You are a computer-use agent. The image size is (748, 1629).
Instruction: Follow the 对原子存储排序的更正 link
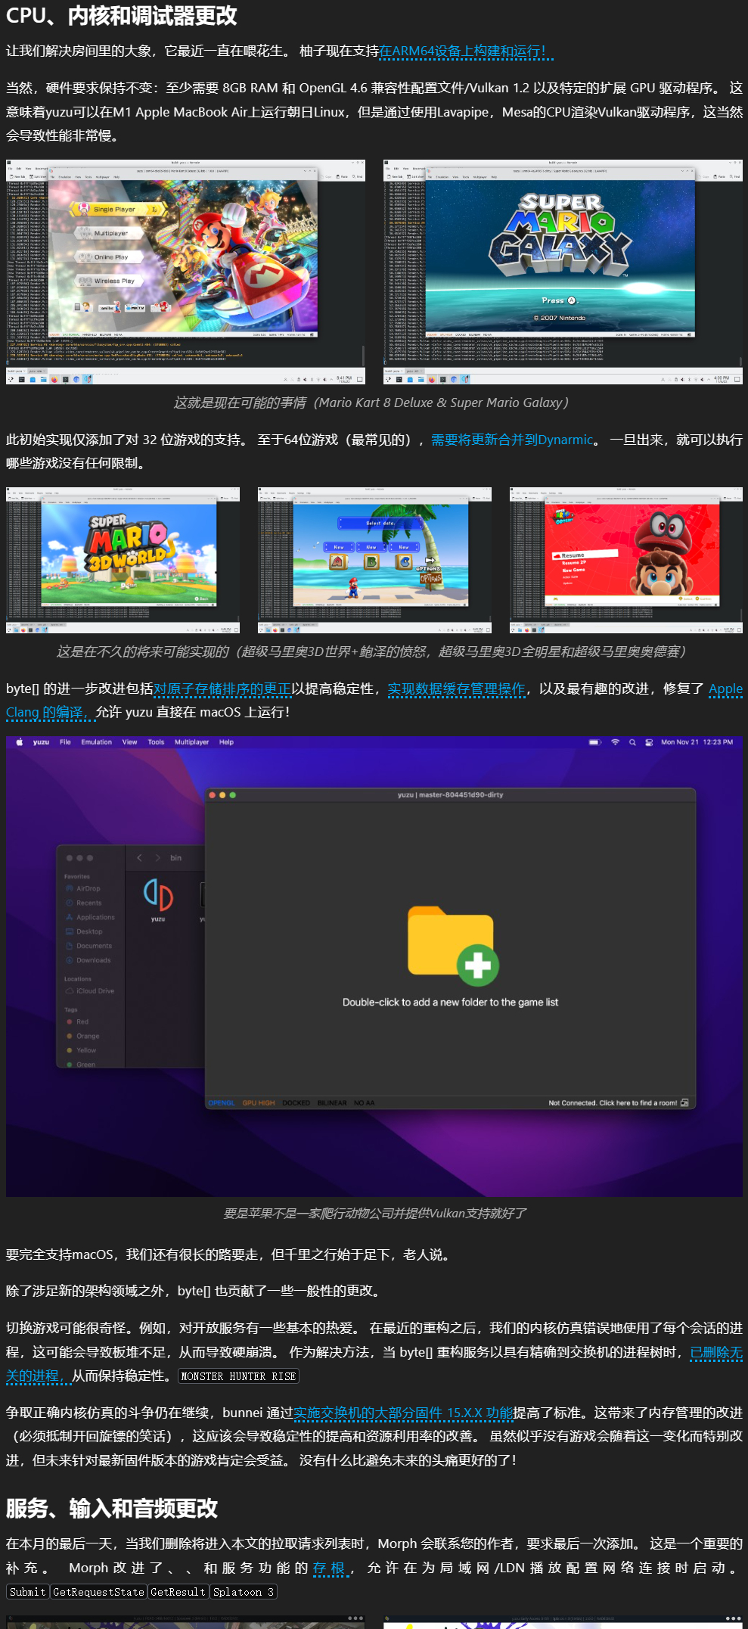(x=222, y=689)
